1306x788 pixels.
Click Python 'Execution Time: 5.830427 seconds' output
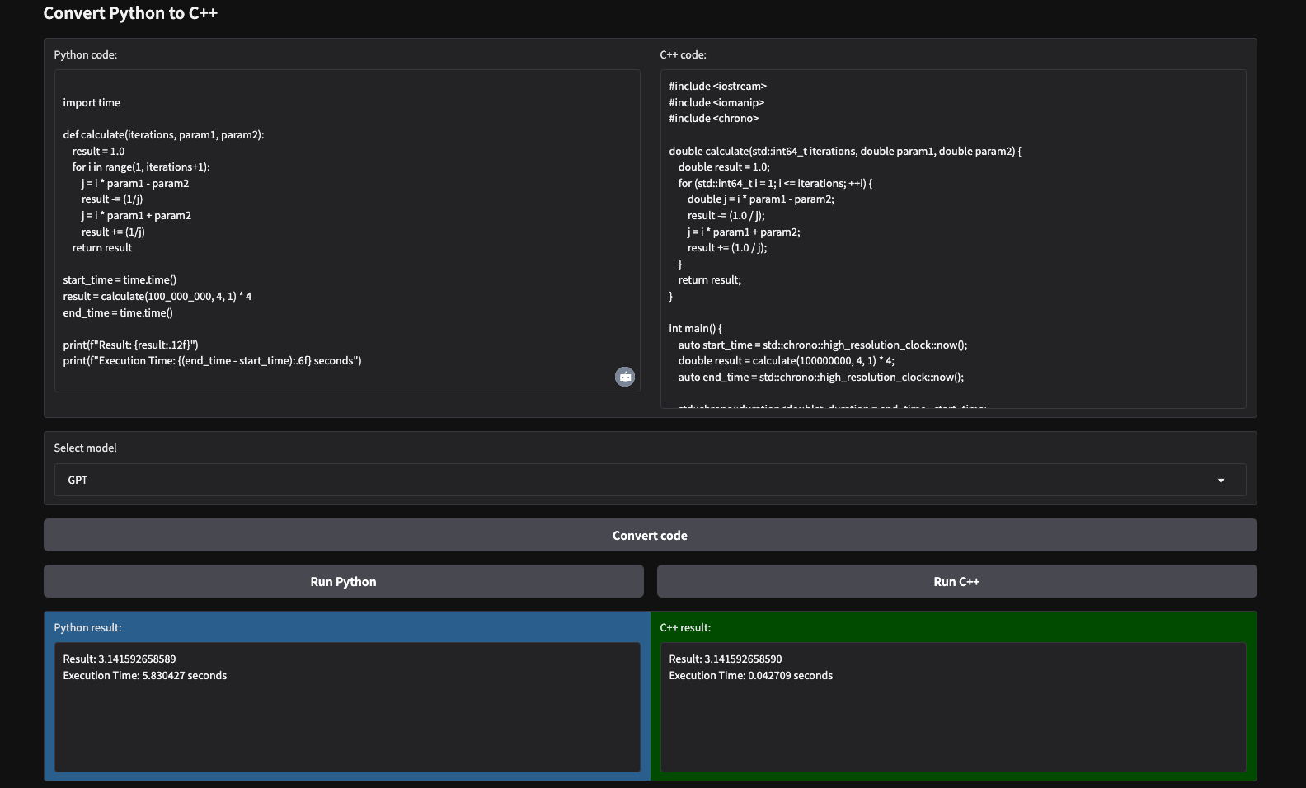145,676
